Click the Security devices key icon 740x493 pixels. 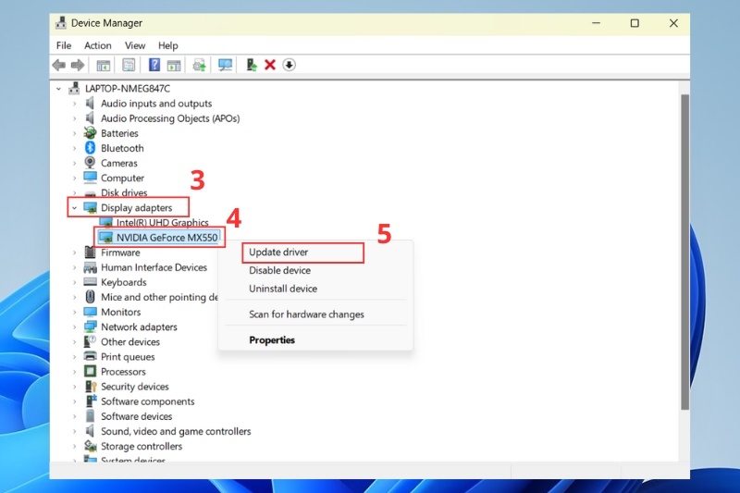(90, 386)
